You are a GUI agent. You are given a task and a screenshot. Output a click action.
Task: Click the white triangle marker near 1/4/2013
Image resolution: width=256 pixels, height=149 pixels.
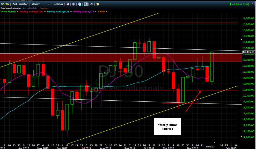click(214, 143)
